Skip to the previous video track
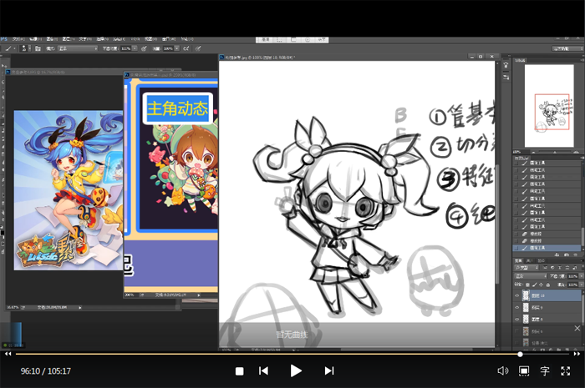 point(263,370)
